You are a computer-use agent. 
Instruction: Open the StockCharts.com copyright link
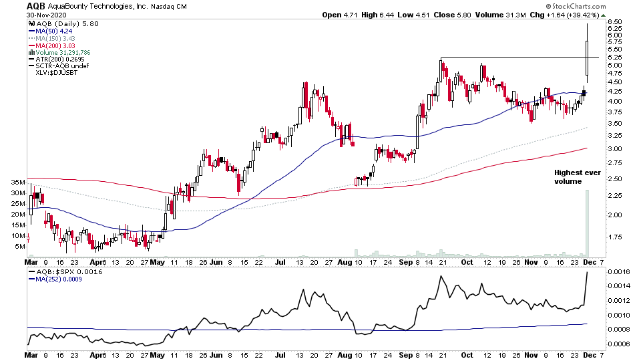click(576, 6)
